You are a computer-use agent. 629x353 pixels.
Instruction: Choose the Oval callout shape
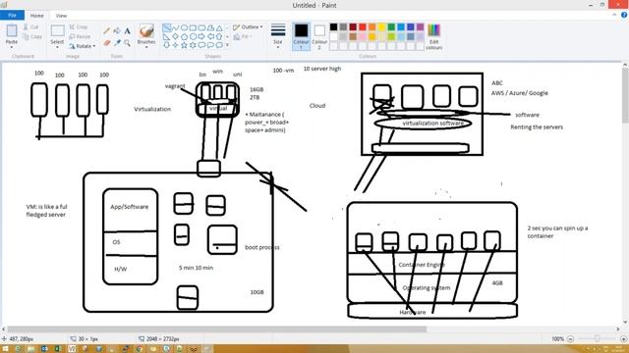click(210, 45)
